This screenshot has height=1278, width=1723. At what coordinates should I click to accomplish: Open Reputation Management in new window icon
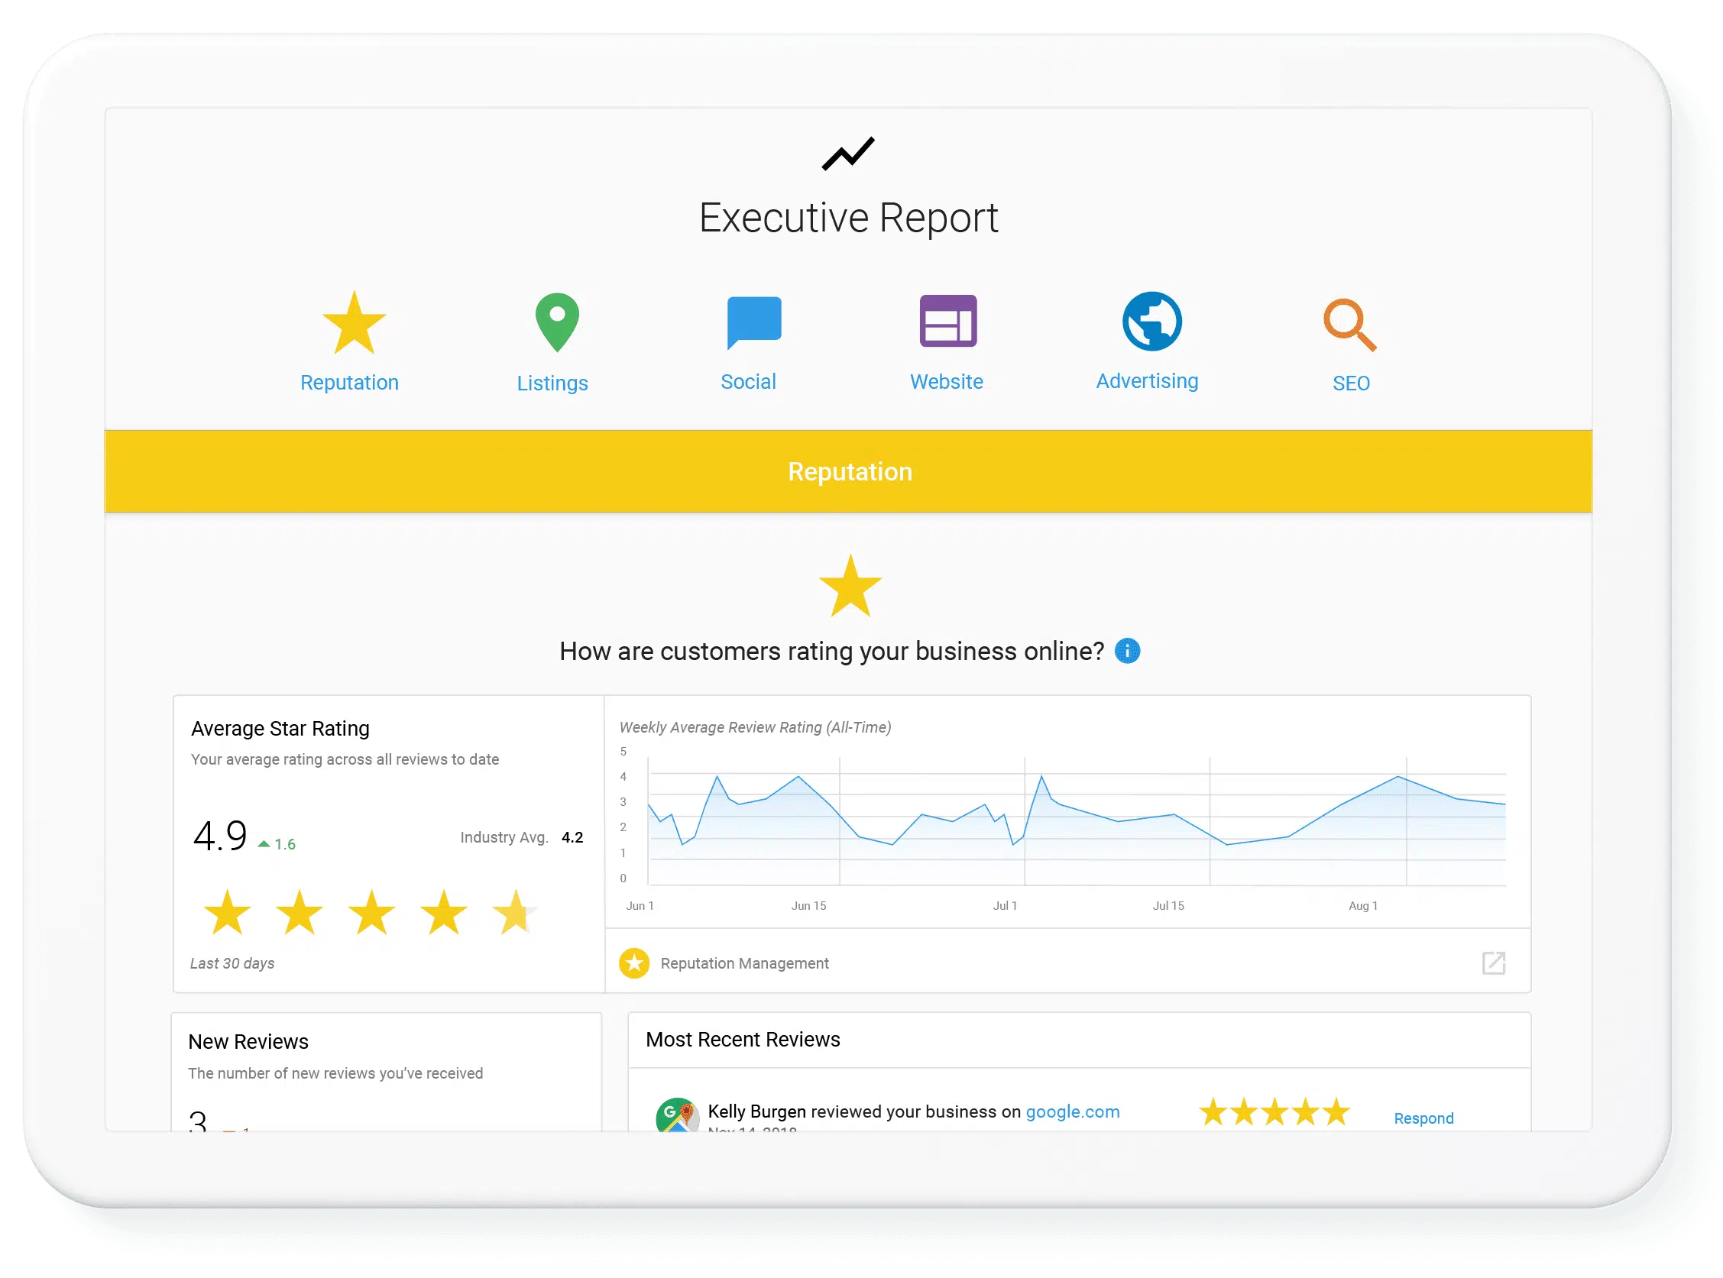coord(1493,964)
